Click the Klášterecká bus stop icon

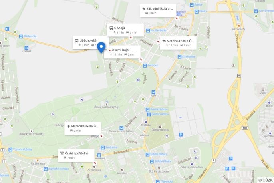click(x=21, y=36)
